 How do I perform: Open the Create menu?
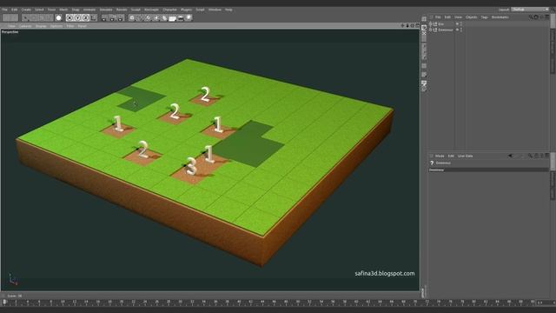(26, 10)
